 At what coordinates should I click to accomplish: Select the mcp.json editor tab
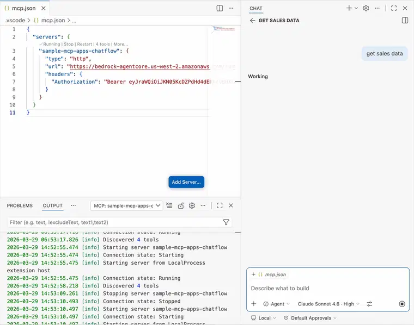pos(22,8)
